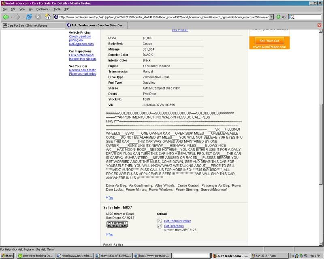Click the Sell Your Car orange button
Image resolution: width=324 pixels, height=259 pixels.
tap(269, 41)
